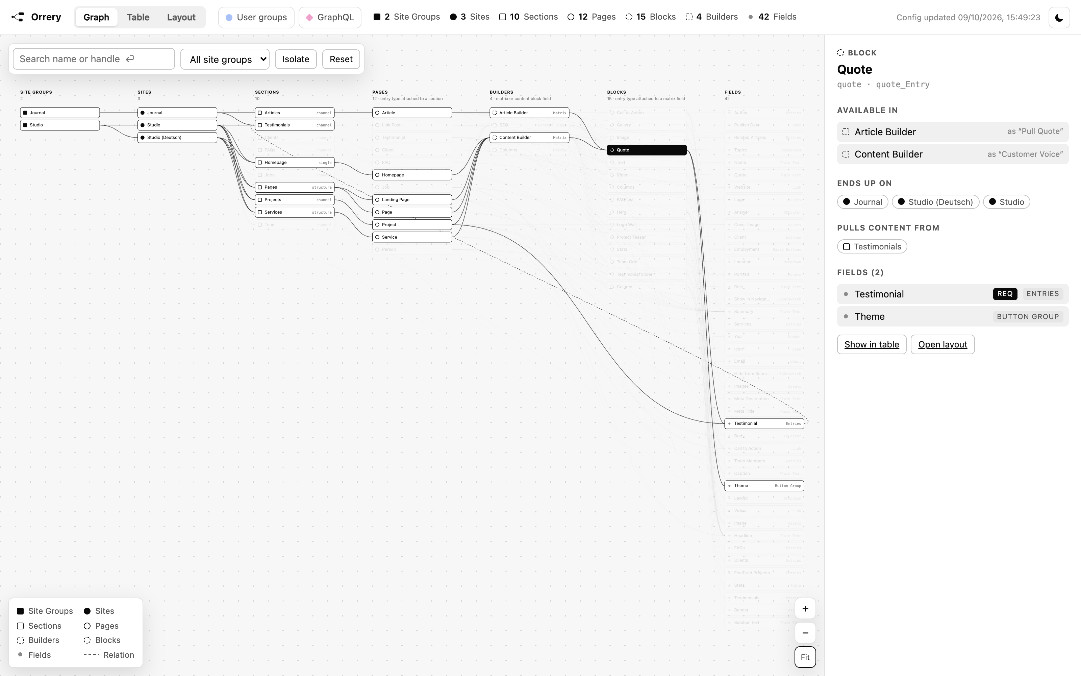The image size is (1081, 676).
Task: Open Article Builder row in Available In
Action: [953, 132]
